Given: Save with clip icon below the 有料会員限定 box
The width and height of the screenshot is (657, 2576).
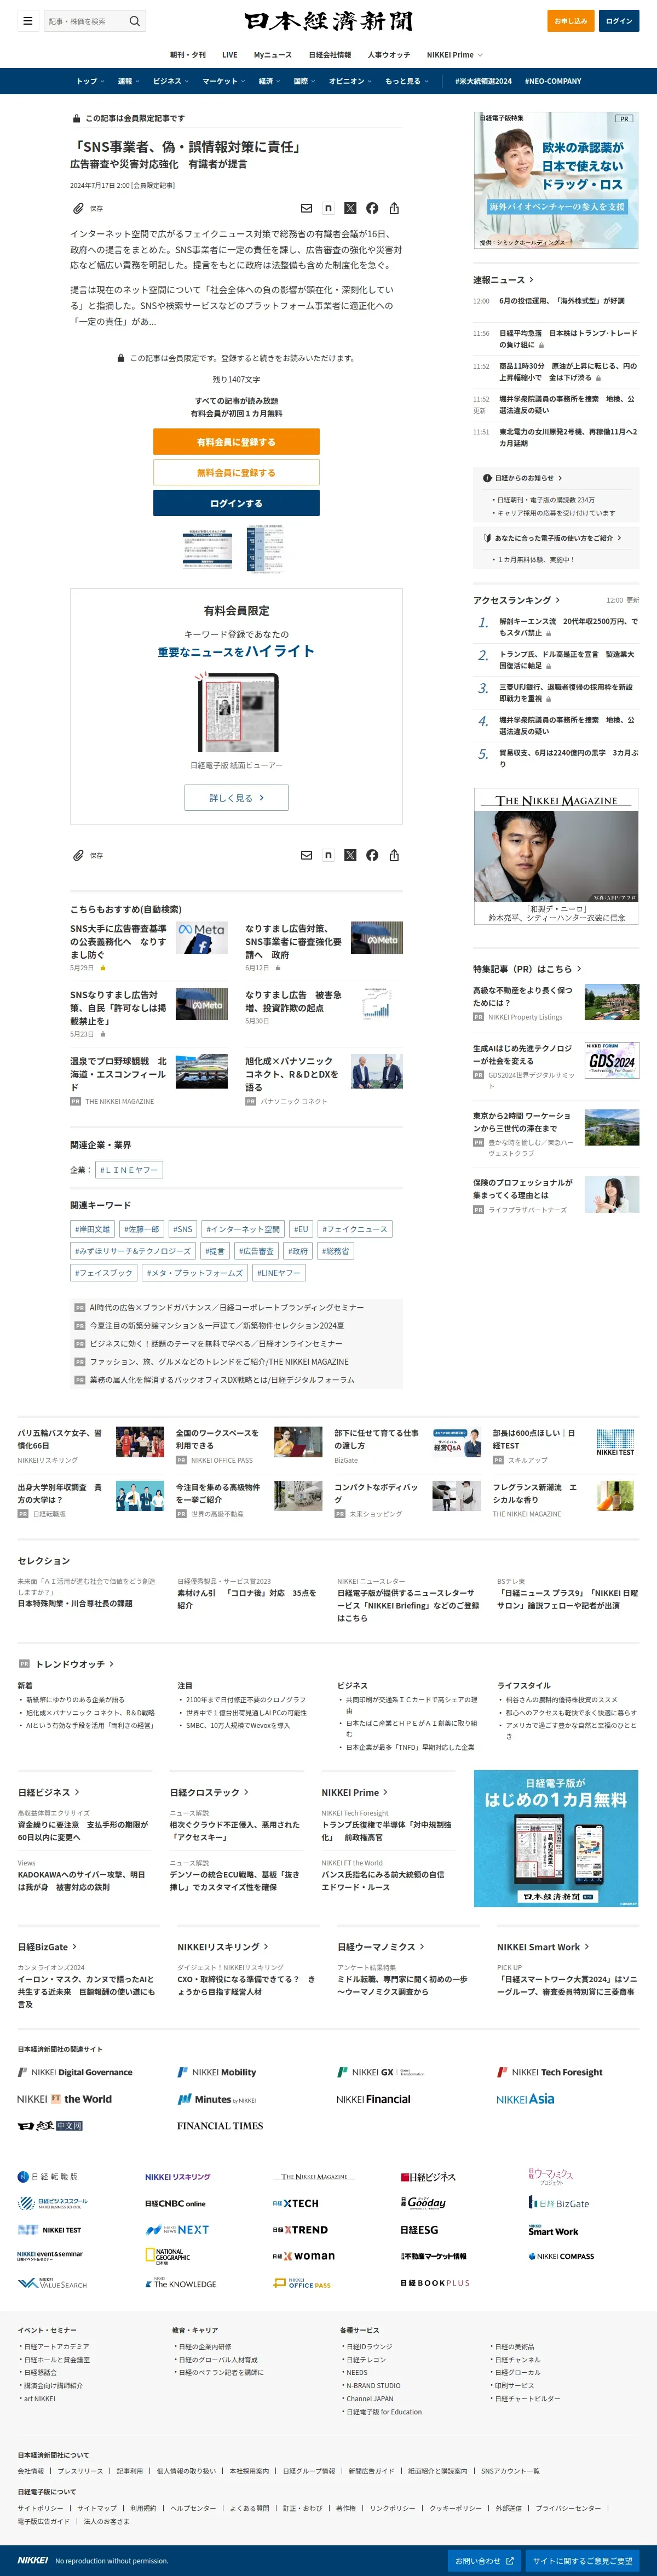Looking at the screenshot, I should 78,855.
